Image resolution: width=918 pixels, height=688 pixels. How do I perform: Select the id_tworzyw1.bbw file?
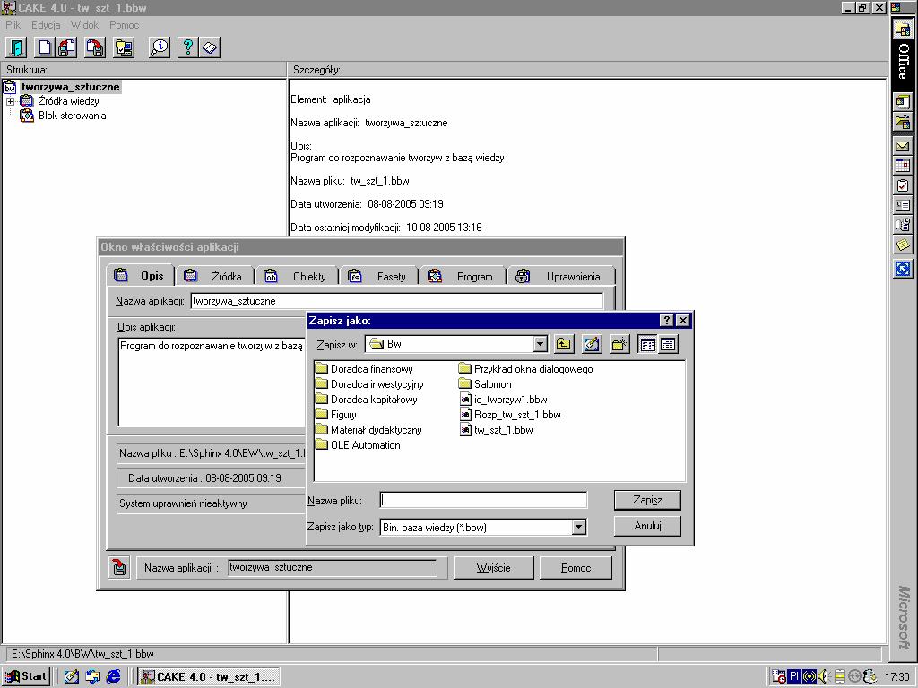(504, 400)
